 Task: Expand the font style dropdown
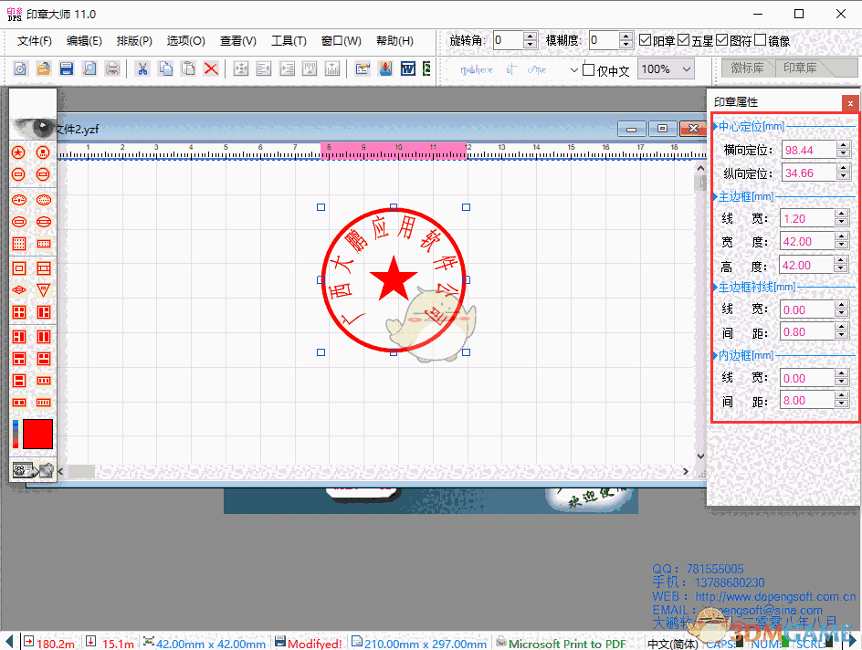[x=573, y=70]
